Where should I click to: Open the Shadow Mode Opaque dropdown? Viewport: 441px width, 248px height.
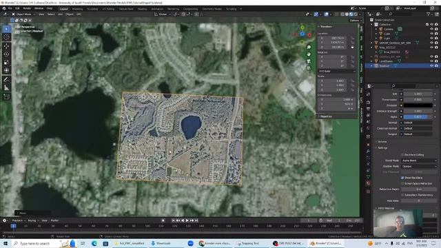[419, 166]
